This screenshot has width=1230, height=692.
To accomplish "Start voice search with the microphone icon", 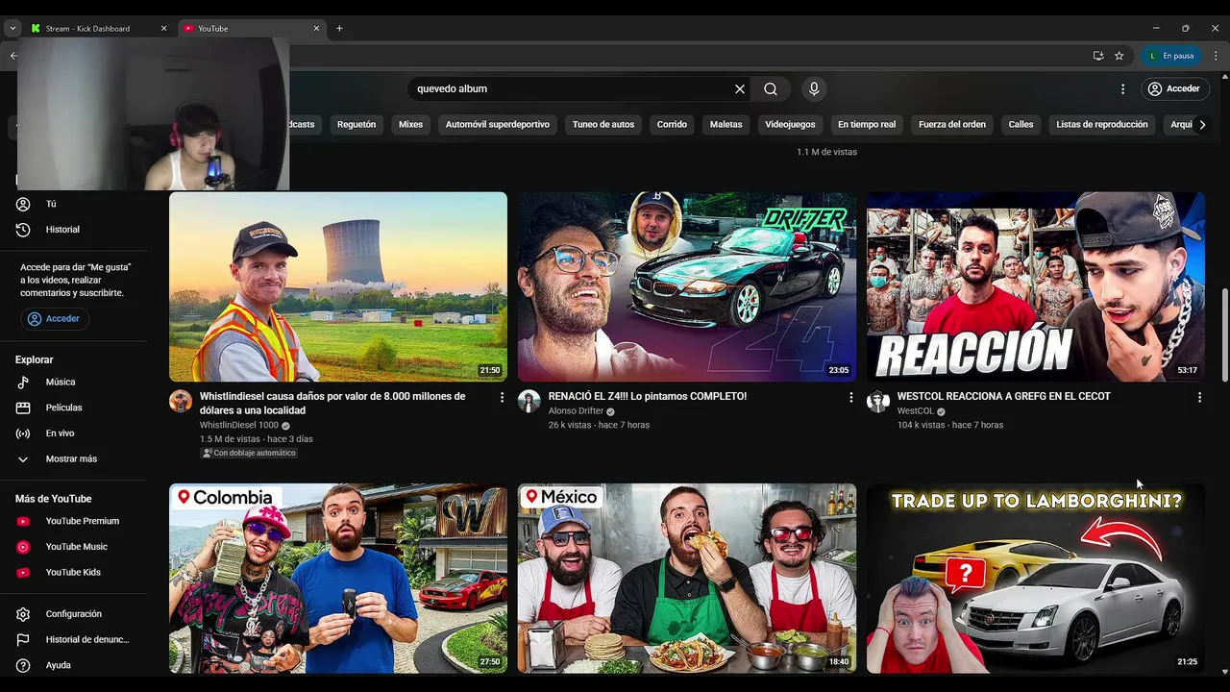I will pos(814,88).
